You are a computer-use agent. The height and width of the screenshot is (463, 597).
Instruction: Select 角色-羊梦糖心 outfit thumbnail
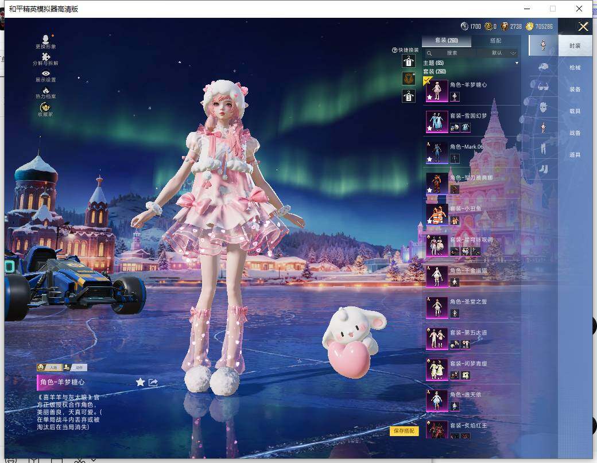(437, 91)
